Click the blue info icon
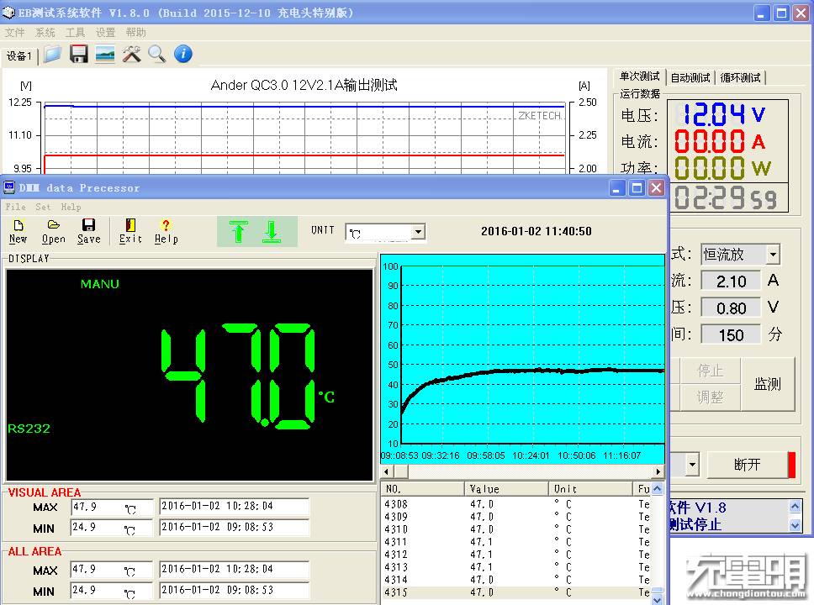 pos(183,55)
